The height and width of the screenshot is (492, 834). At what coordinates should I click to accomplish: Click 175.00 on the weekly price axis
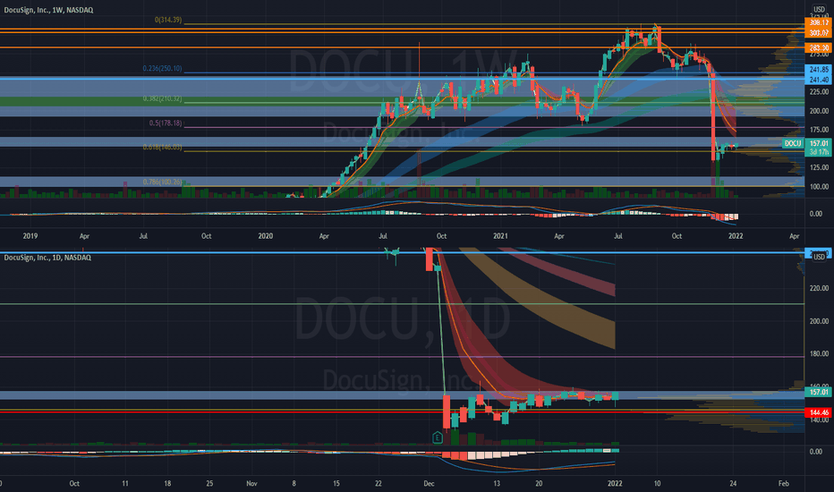[819, 130]
